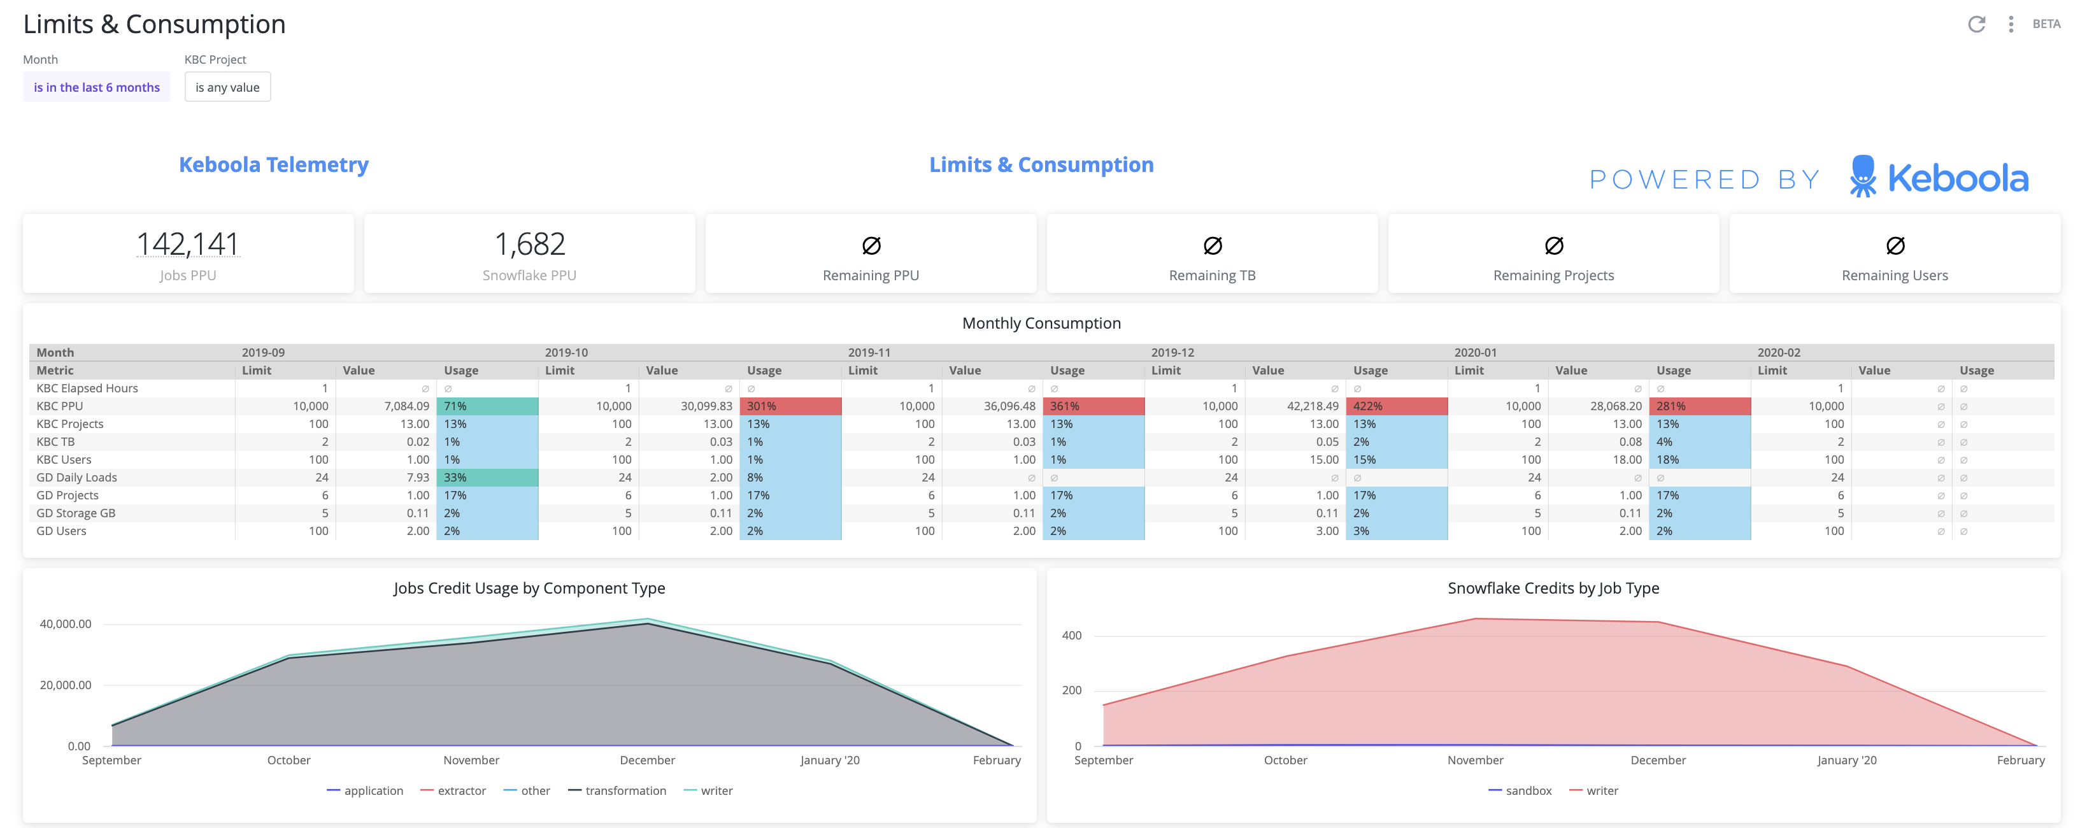Image resolution: width=2080 pixels, height=828 pixels.
Task: Click the green 33% GD Daily Loads cell
Action: coord(488,478)
